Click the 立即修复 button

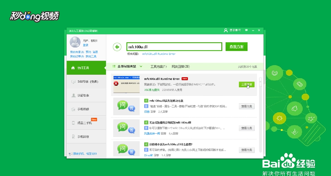click(247, 84)
